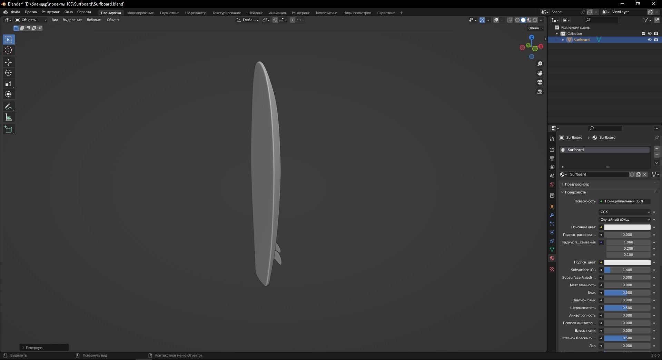This screenshot has height=360, width=662.
Task: Click the Principled BSDF surface button
Action: (625, 201)
